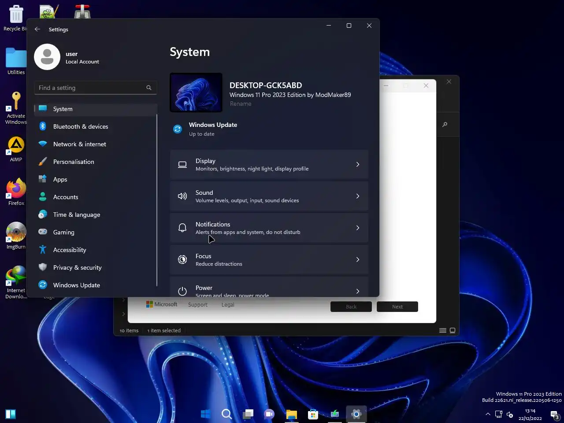
Task: Click the Display monitor icon
Action: (x=182, y=164)
